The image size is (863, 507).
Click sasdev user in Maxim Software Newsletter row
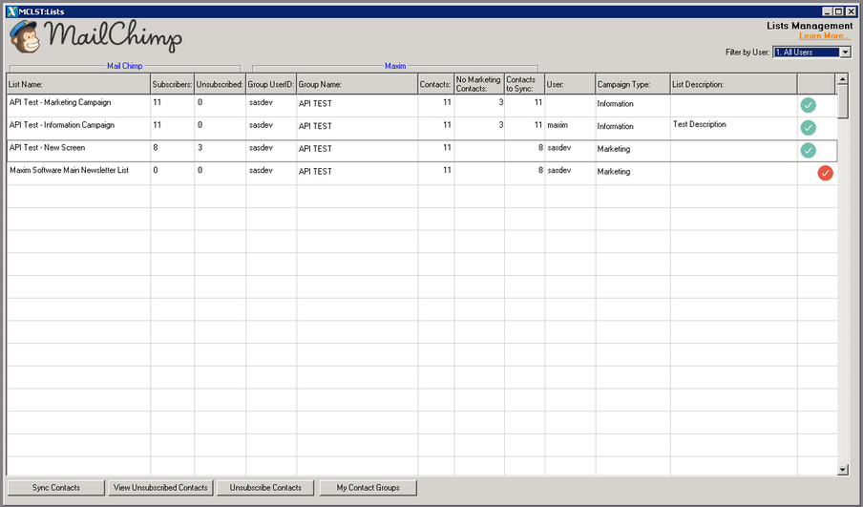(x=559, y=170)
